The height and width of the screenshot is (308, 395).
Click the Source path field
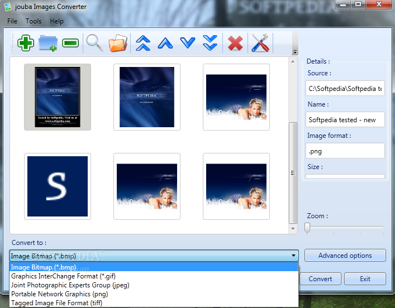[x=345, y=88]
